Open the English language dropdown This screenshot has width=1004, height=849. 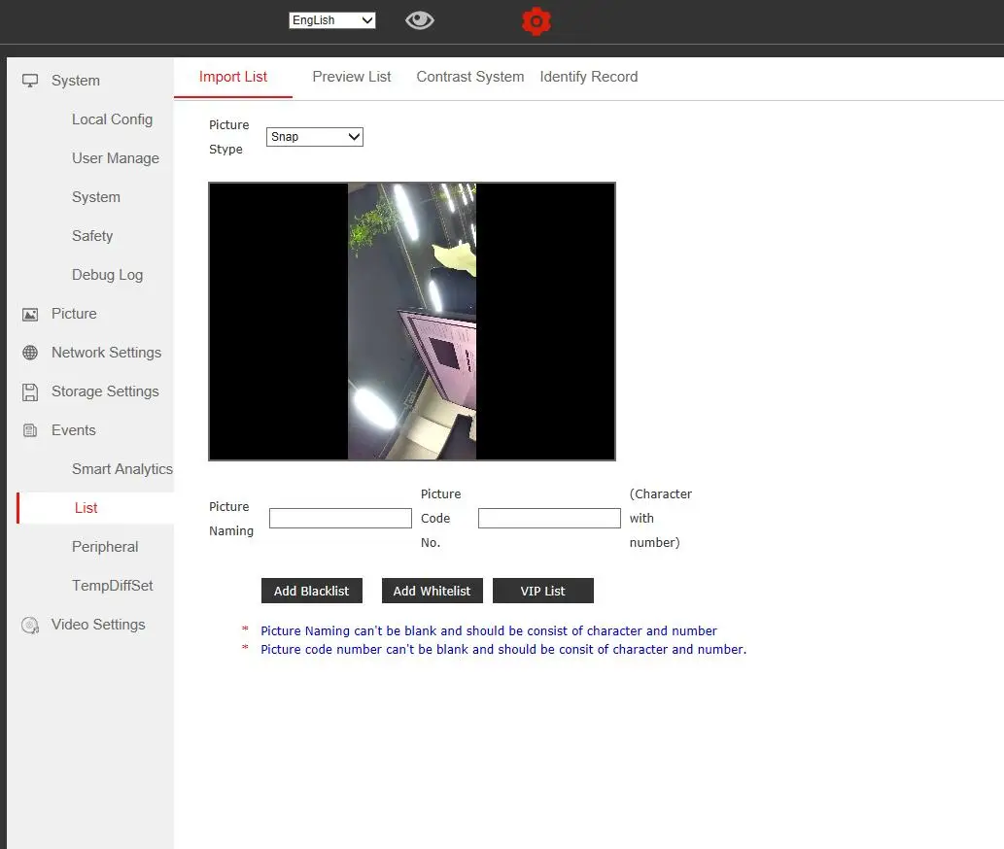(331, 20)
